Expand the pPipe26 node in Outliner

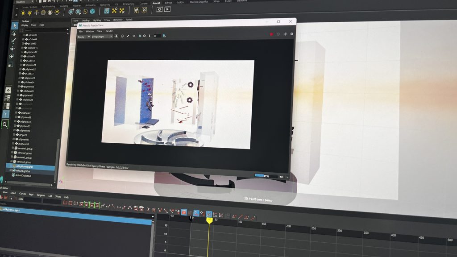pyautogui.click(x=14, y=135)
